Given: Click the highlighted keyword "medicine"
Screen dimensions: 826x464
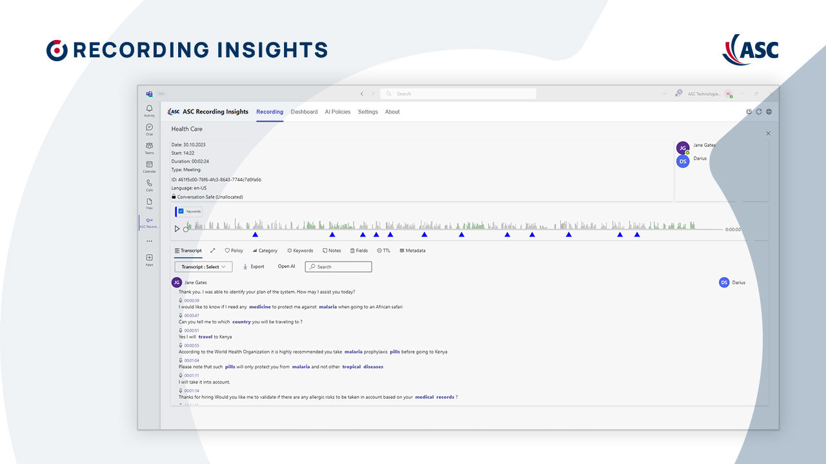Looking at the screenshot, I should point(260,307).
